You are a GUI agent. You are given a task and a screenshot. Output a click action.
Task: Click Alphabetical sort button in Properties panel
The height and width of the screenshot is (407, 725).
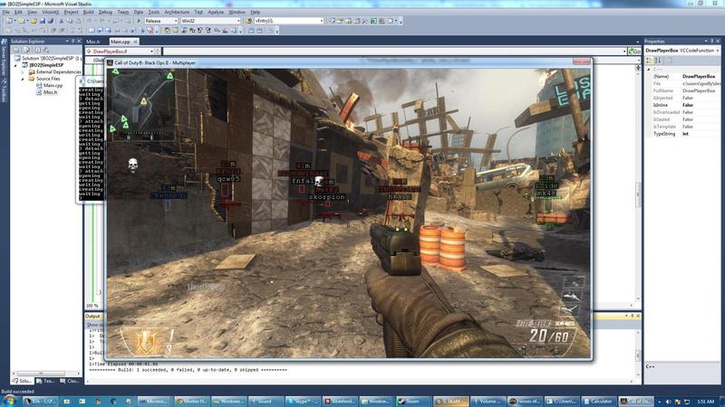point(657,60)
